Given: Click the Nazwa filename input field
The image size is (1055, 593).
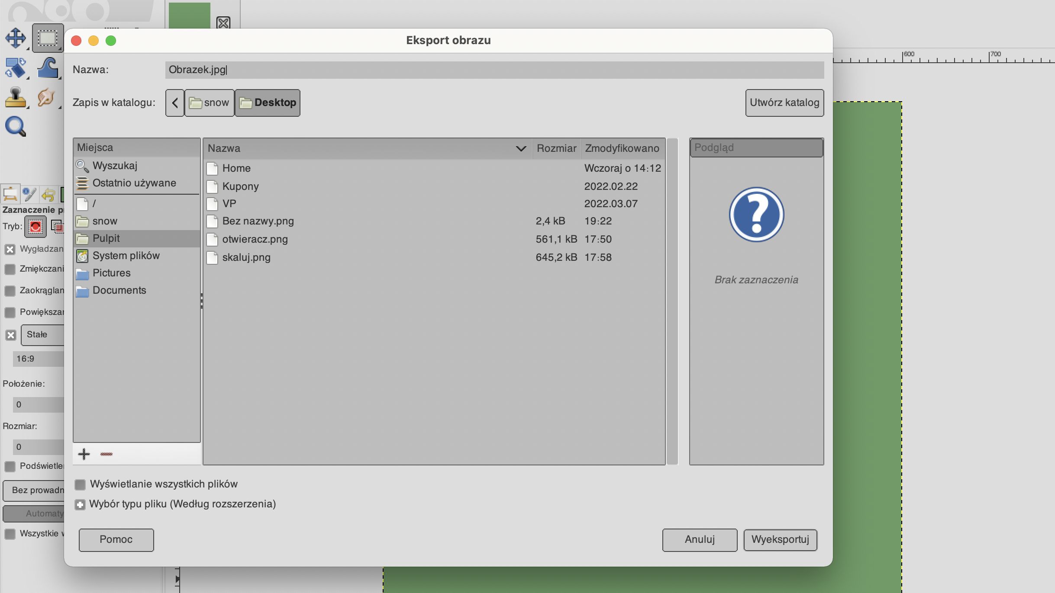Looking at the screenshot, I should pyautogui.click(x=494, y=70).
